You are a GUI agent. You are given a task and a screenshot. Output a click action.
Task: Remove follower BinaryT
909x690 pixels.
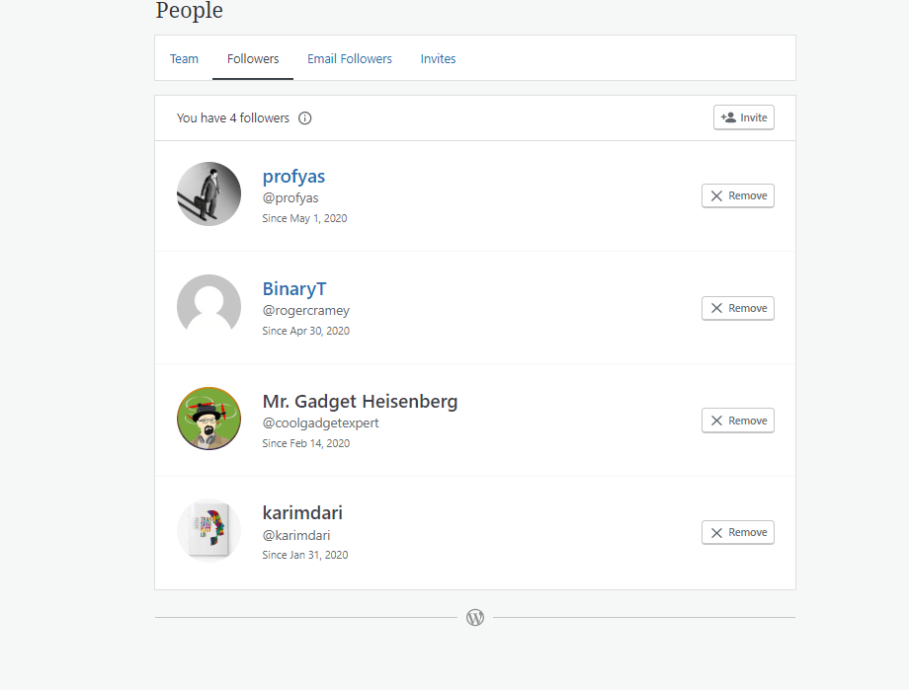point(738,308)
